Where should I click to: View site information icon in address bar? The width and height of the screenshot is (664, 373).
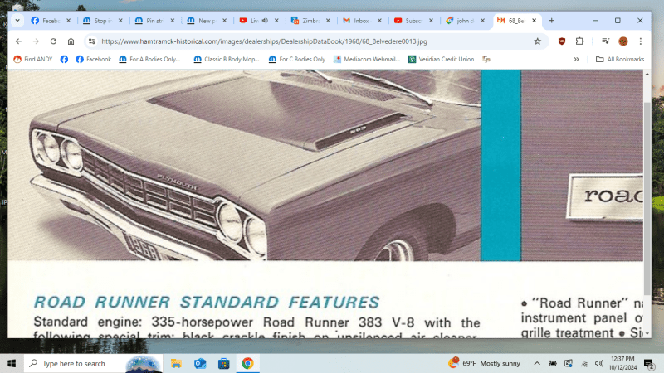[91, 41]
